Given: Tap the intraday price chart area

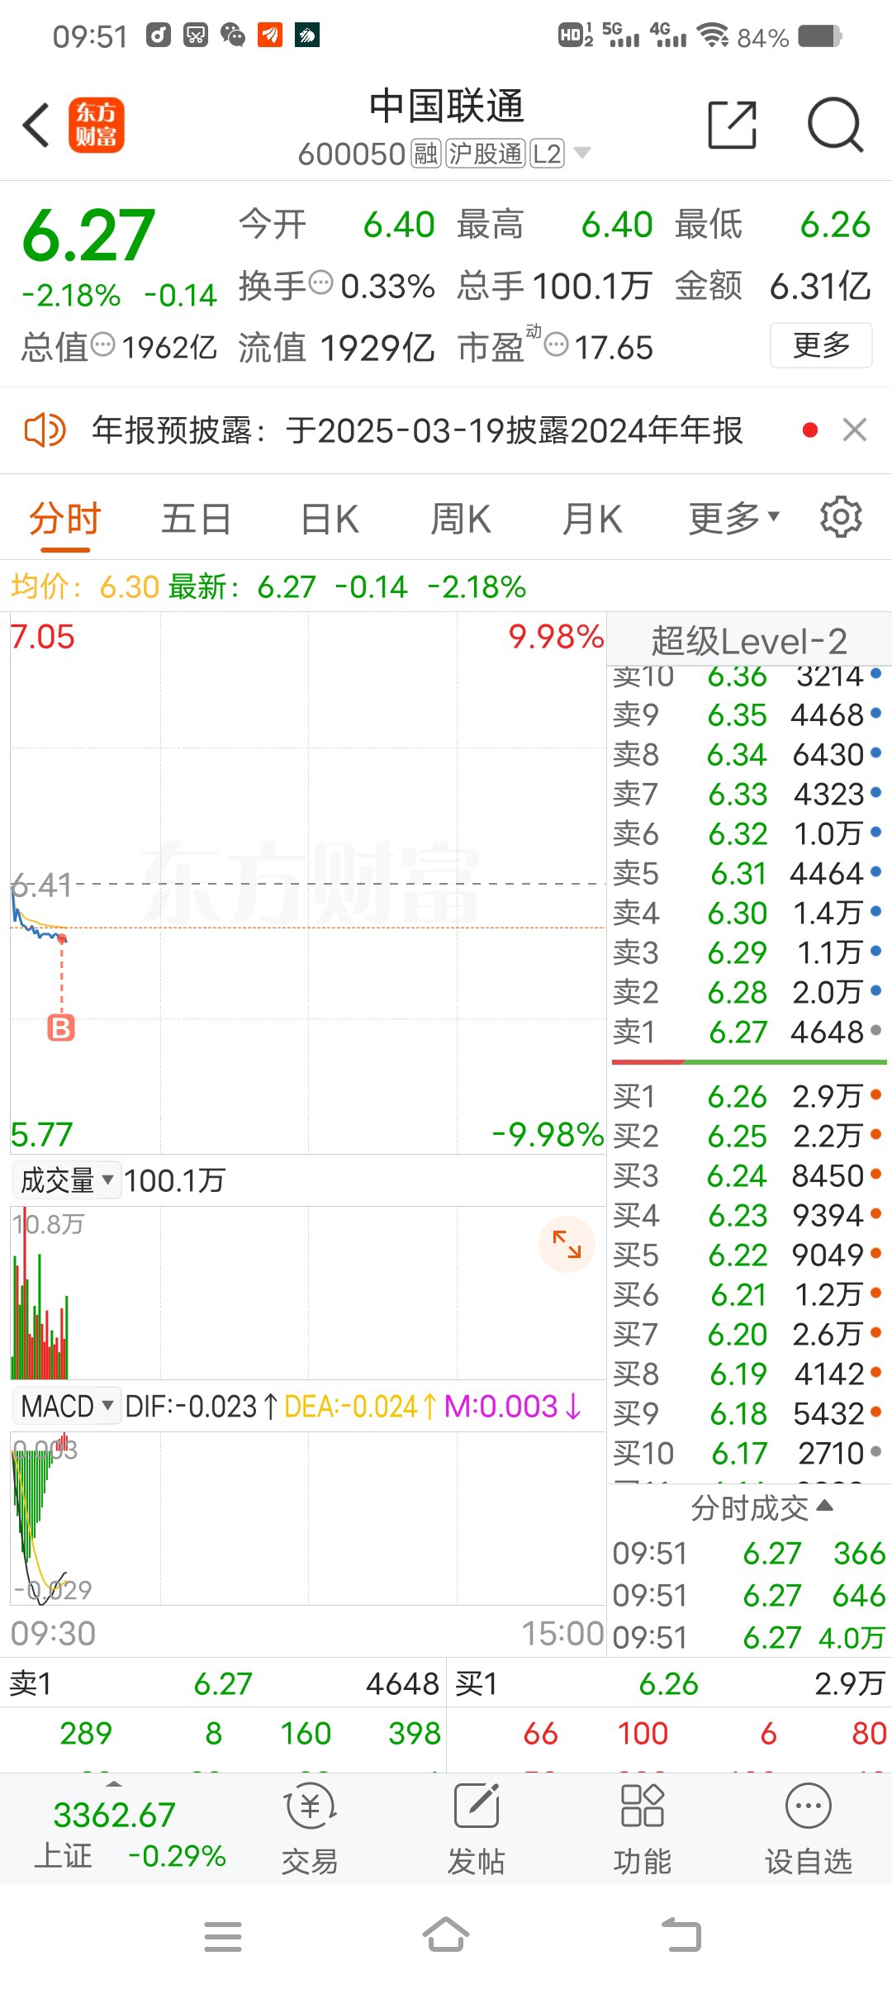Looking at the screenshot, I should 308,883.
